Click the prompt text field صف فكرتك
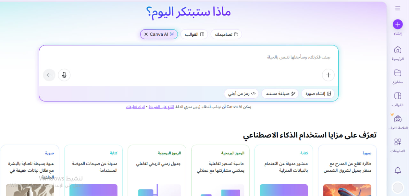The image size is (409, 196). point(189,57)
